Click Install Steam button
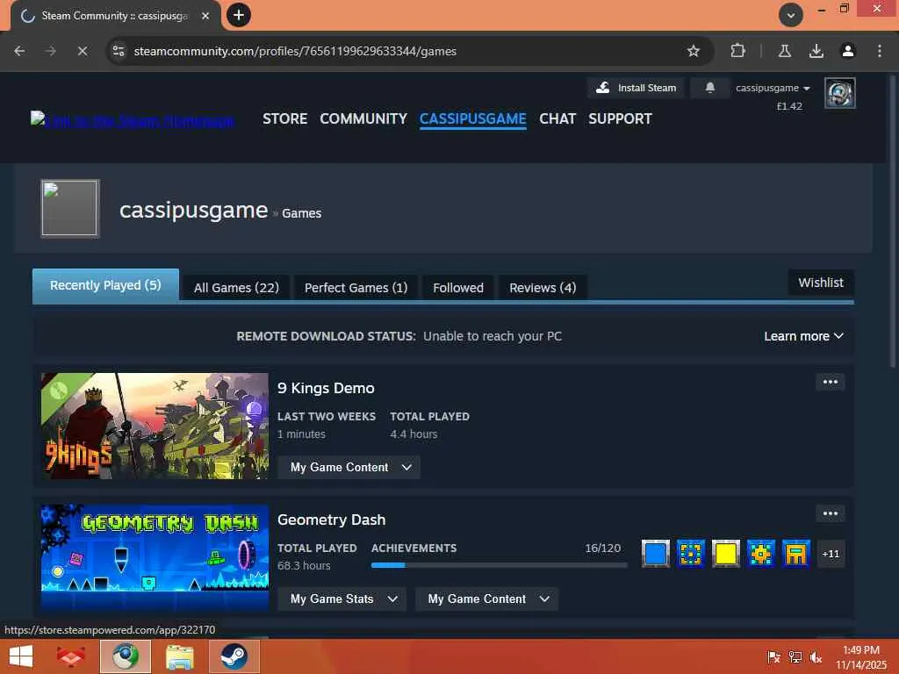The width and height of the screenshot is (899, 674). pyautogui.click(x=636, y=88)
